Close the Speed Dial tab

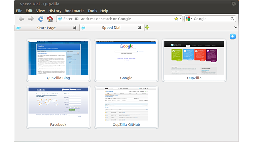coord(140,28)
